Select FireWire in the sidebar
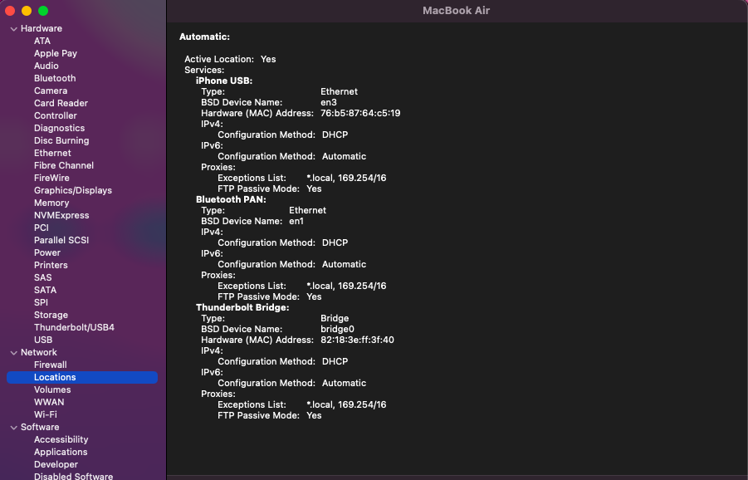The image size is (748, 480). point(51,178)
